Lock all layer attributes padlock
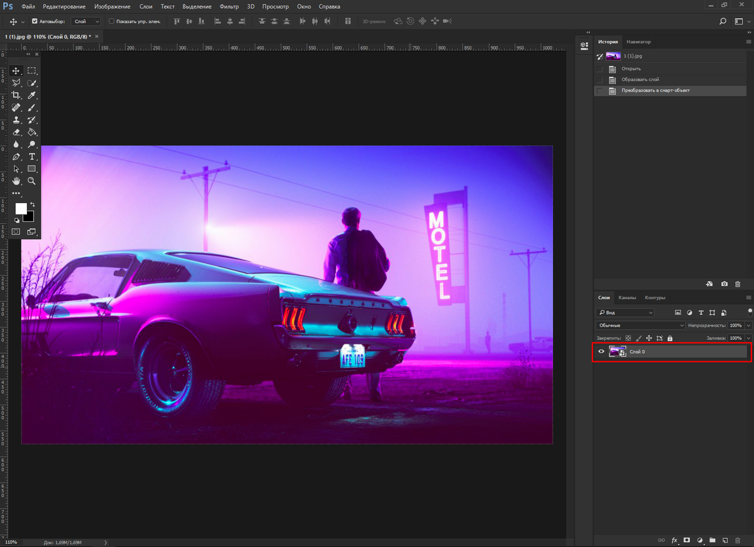The image size is (754, 547). [x=670, y=338]
